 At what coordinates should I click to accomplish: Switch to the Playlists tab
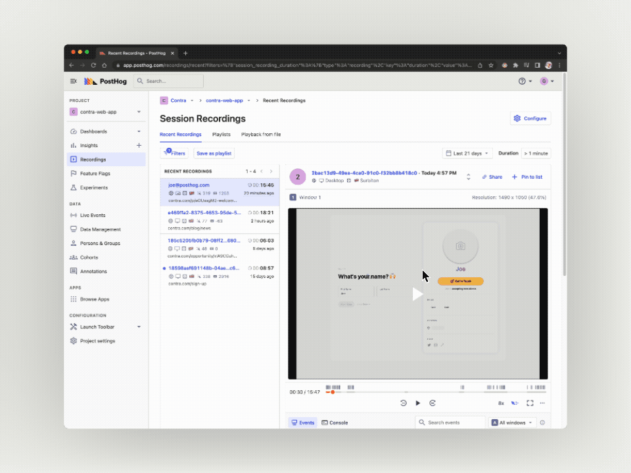[221, 134]
